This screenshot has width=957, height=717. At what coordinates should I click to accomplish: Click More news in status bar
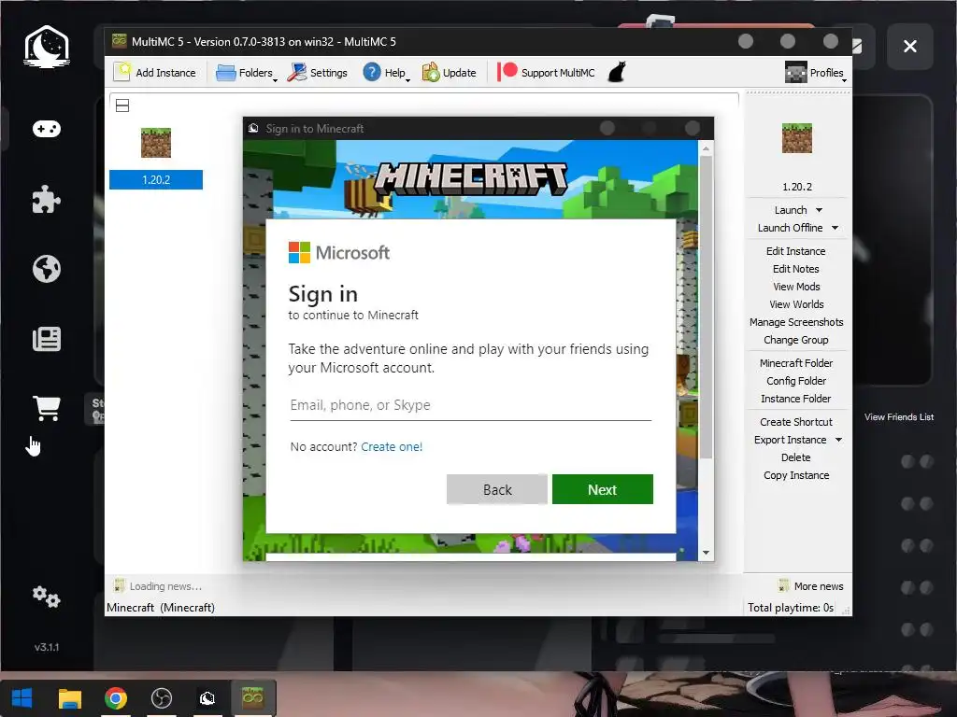(x=819, y=586)
